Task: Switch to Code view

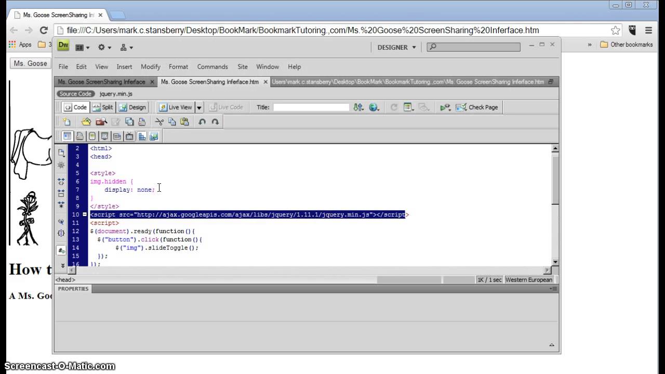Action: coord(75,107)
